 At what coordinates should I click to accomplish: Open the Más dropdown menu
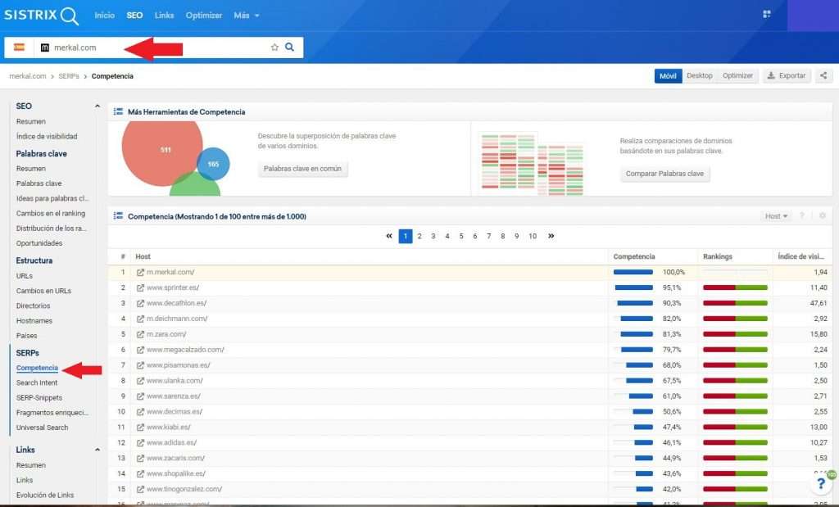click(x=246, y=16)
